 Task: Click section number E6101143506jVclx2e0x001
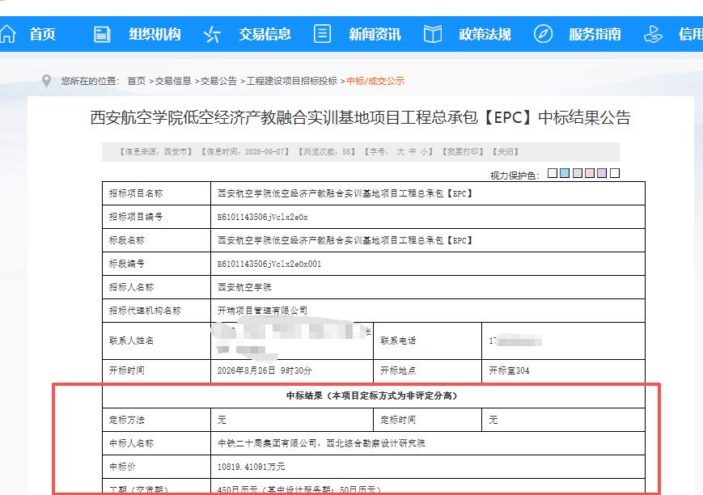[x=269, y=264]
